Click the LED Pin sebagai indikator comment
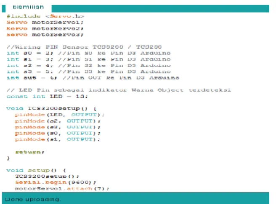The width and height of the screenshot is (276, 204). pyautogui.click(x=119, y=90)
